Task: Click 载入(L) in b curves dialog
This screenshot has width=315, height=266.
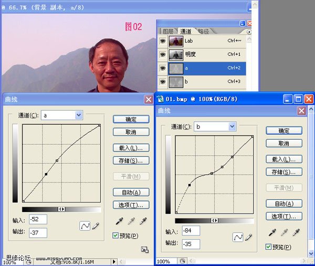Action: pyautogui.click(x=284, y=159)
